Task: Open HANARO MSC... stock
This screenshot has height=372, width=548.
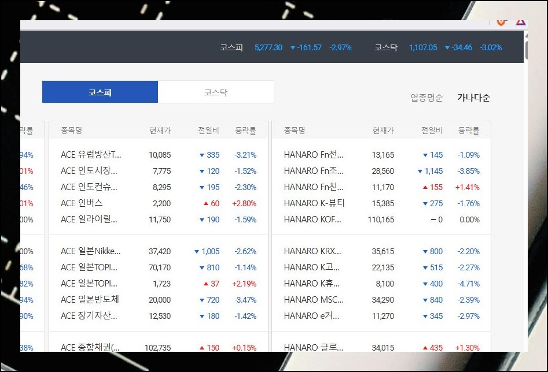Action: (314, 299)
